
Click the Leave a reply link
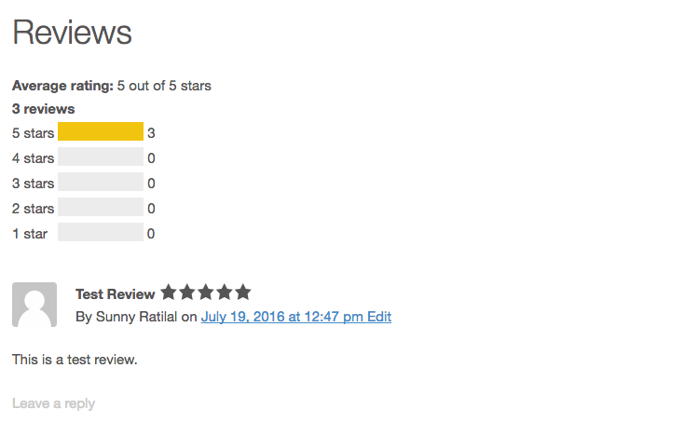[53, 403]
